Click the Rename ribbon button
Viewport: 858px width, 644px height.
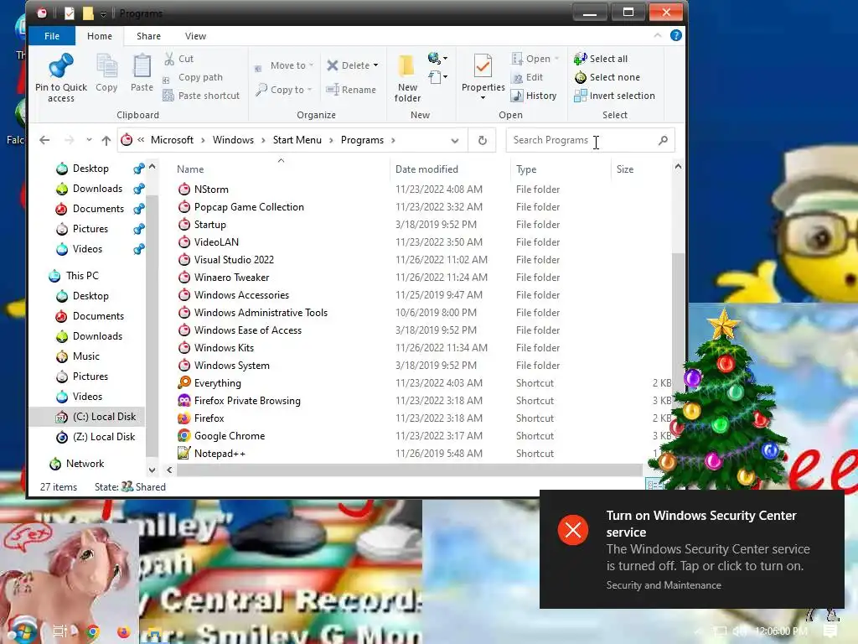coord(351,89)
